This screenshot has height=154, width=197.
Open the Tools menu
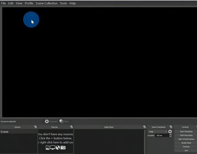(x=63, y=3)
